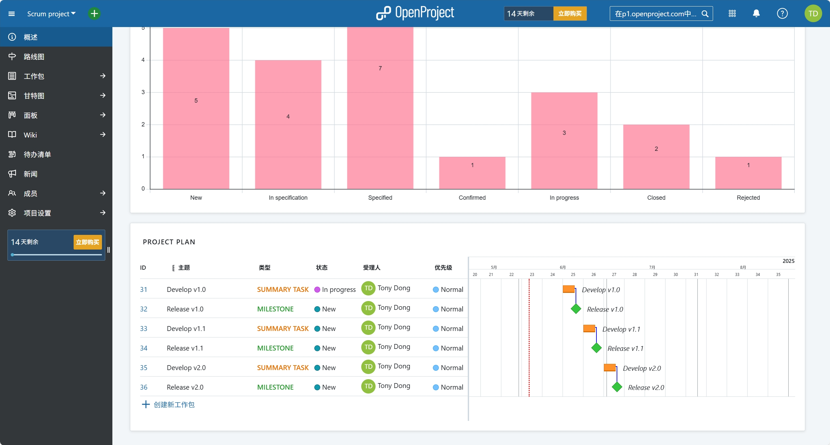Click the 项目设置 gear icon

[x=12, y=213]
